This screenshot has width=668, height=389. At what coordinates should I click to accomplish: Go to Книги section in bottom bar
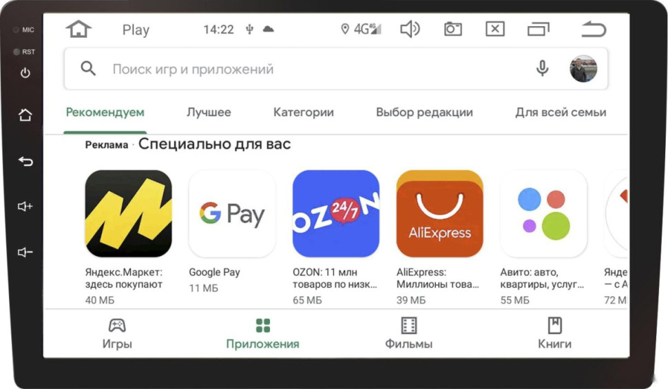point(554,334)
